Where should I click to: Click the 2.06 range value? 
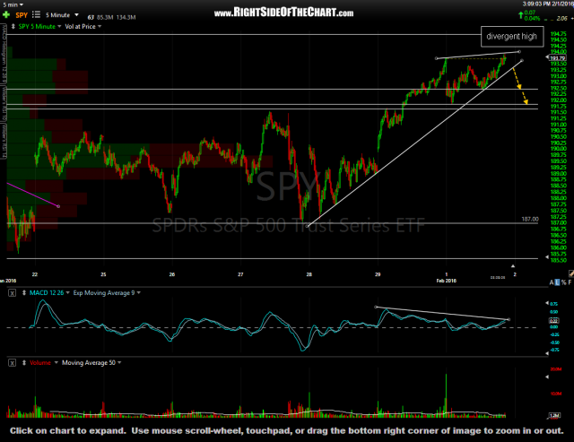click(x=562, y=18)
